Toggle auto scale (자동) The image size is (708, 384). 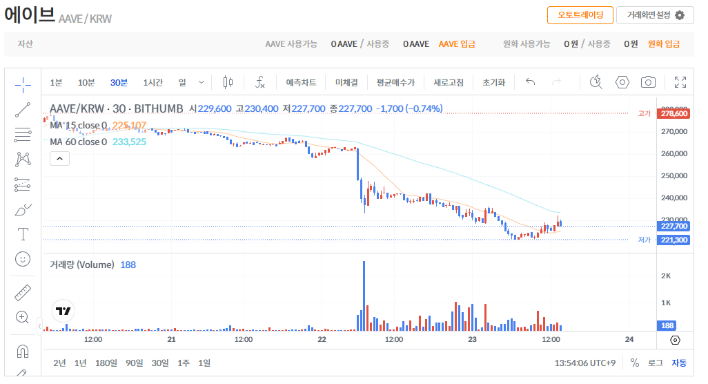coord(679,363)
